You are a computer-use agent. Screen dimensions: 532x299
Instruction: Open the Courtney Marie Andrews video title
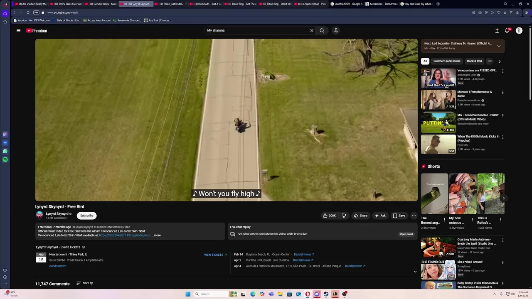tap(477, 241)
